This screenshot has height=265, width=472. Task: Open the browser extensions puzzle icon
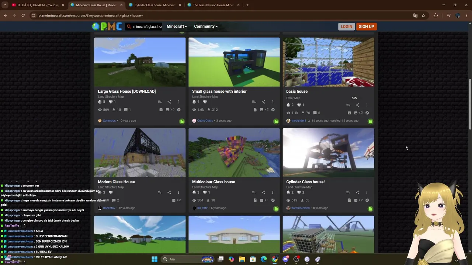(x=435, y=15)
